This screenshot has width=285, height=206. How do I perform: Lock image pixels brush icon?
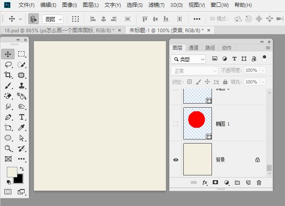199,82
